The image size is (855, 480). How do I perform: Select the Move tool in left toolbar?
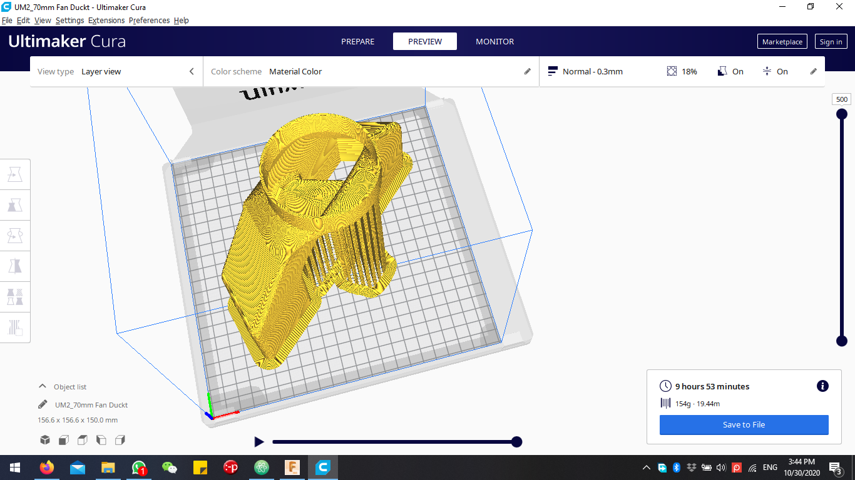tap(15, 174)
